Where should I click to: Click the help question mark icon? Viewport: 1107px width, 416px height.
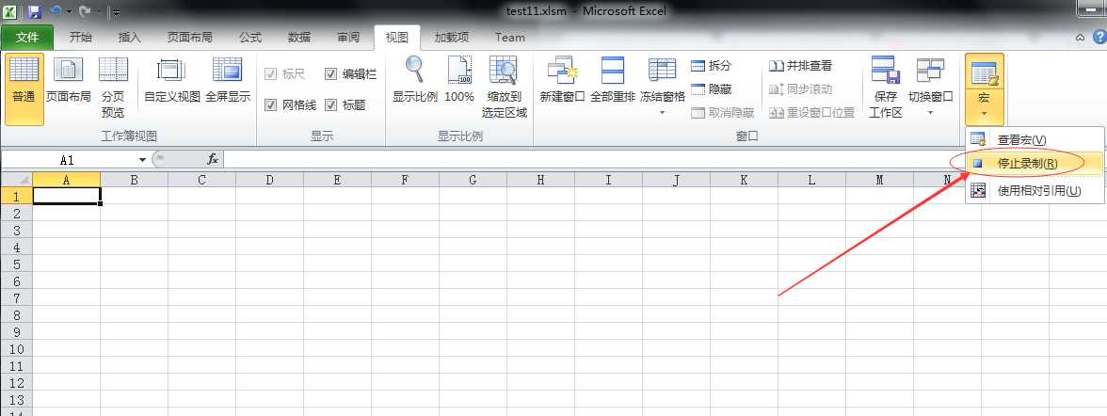click(1099, 39)
